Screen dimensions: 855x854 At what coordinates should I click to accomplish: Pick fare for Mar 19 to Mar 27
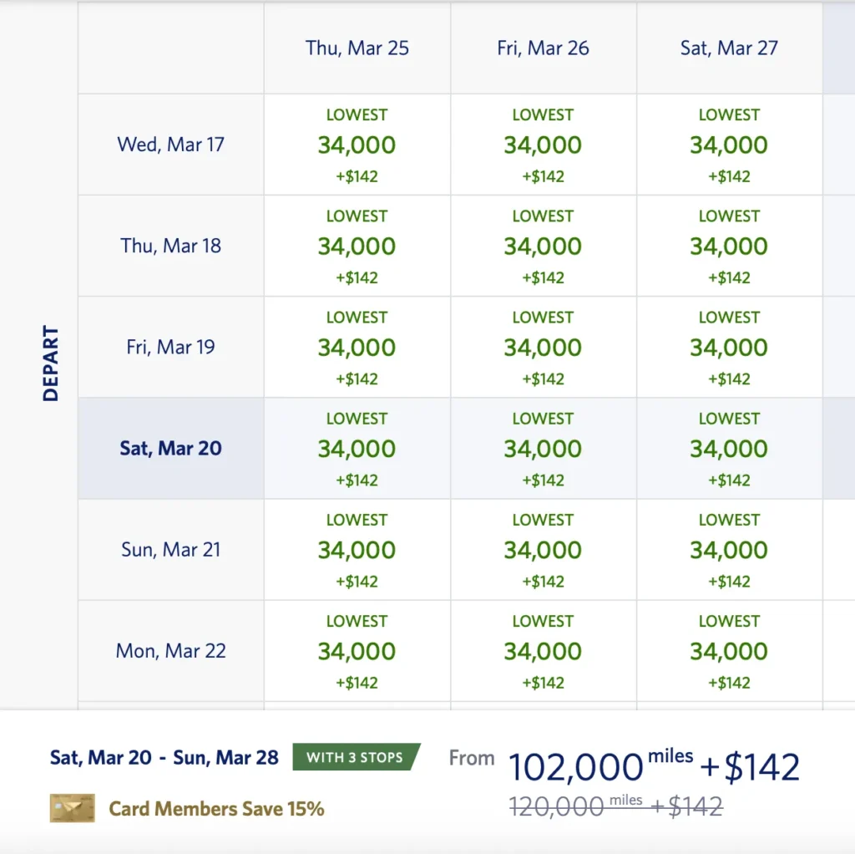click(x=729, y=347)
